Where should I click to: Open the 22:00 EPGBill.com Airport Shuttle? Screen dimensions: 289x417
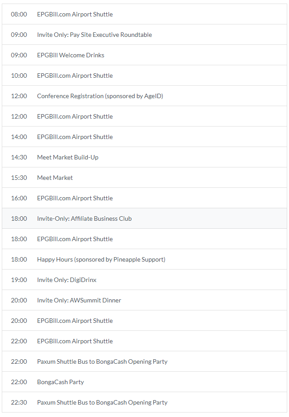75,341
